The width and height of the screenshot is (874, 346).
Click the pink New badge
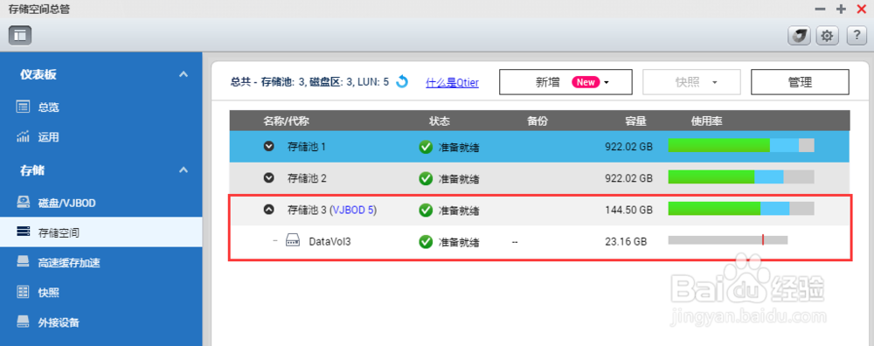[x=586, y=82]
